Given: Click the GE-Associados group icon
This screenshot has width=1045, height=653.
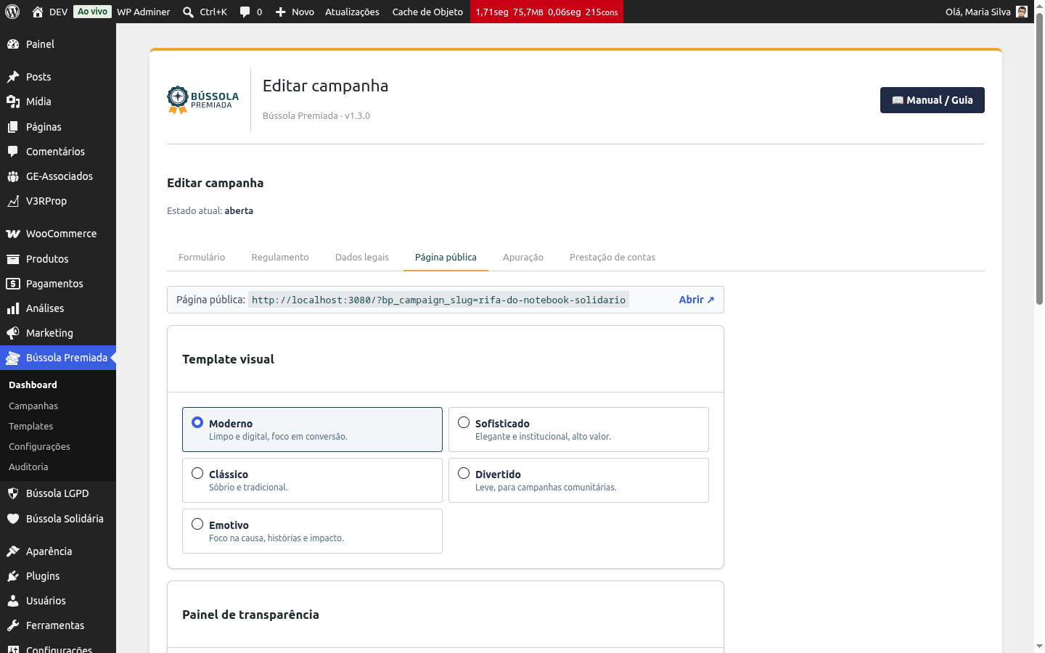Looking at the screenshot, I should (x=13, y=176).
